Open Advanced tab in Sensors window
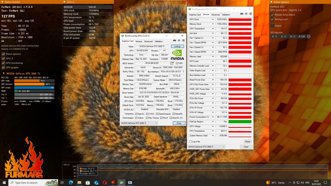Image resolution: width=331 pixels, height=186 pixels. tap(216, 15)
